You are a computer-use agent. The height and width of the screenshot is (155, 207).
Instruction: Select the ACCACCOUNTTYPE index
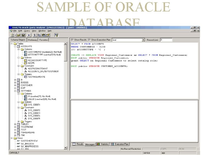coord(37,60)
